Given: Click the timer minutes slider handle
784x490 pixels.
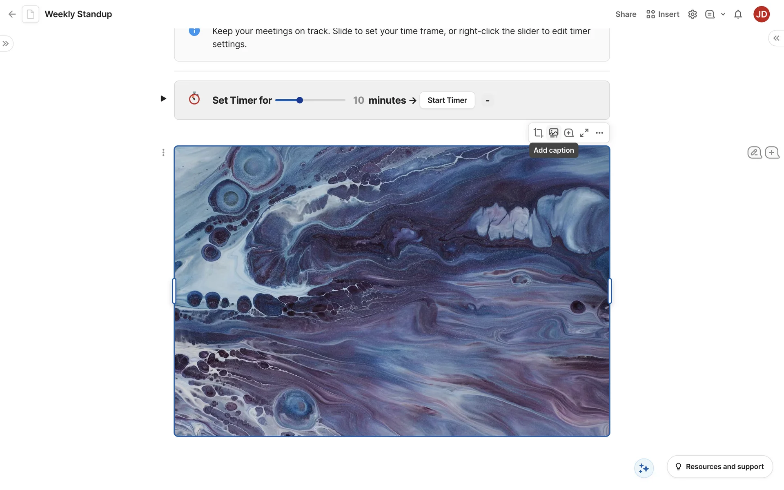Looking at the screenshot, I should pos(300,100).
